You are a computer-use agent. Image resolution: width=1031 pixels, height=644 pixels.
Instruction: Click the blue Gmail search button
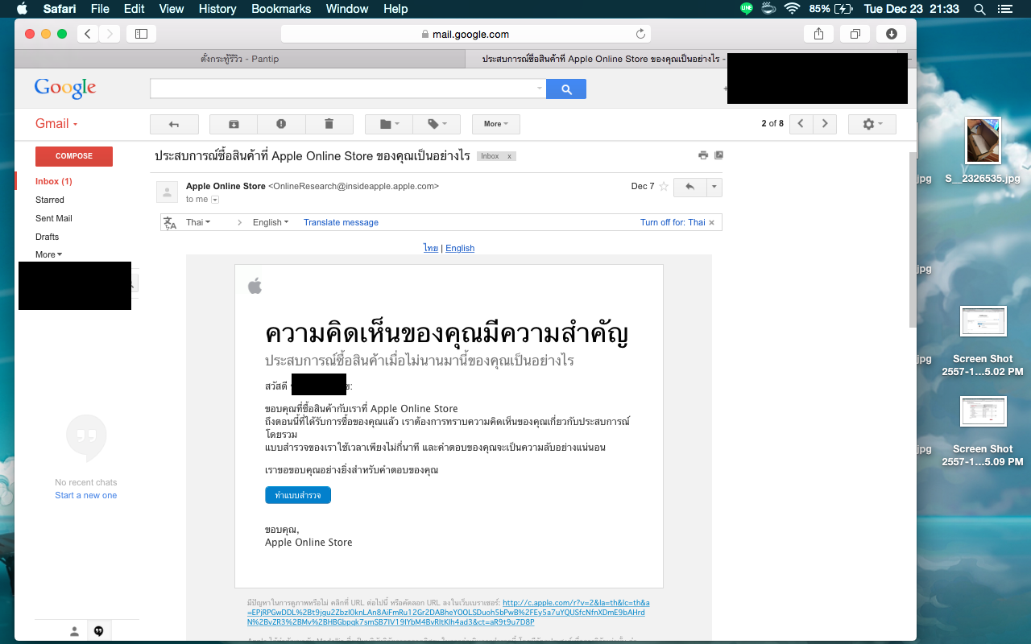click(566, 89)
